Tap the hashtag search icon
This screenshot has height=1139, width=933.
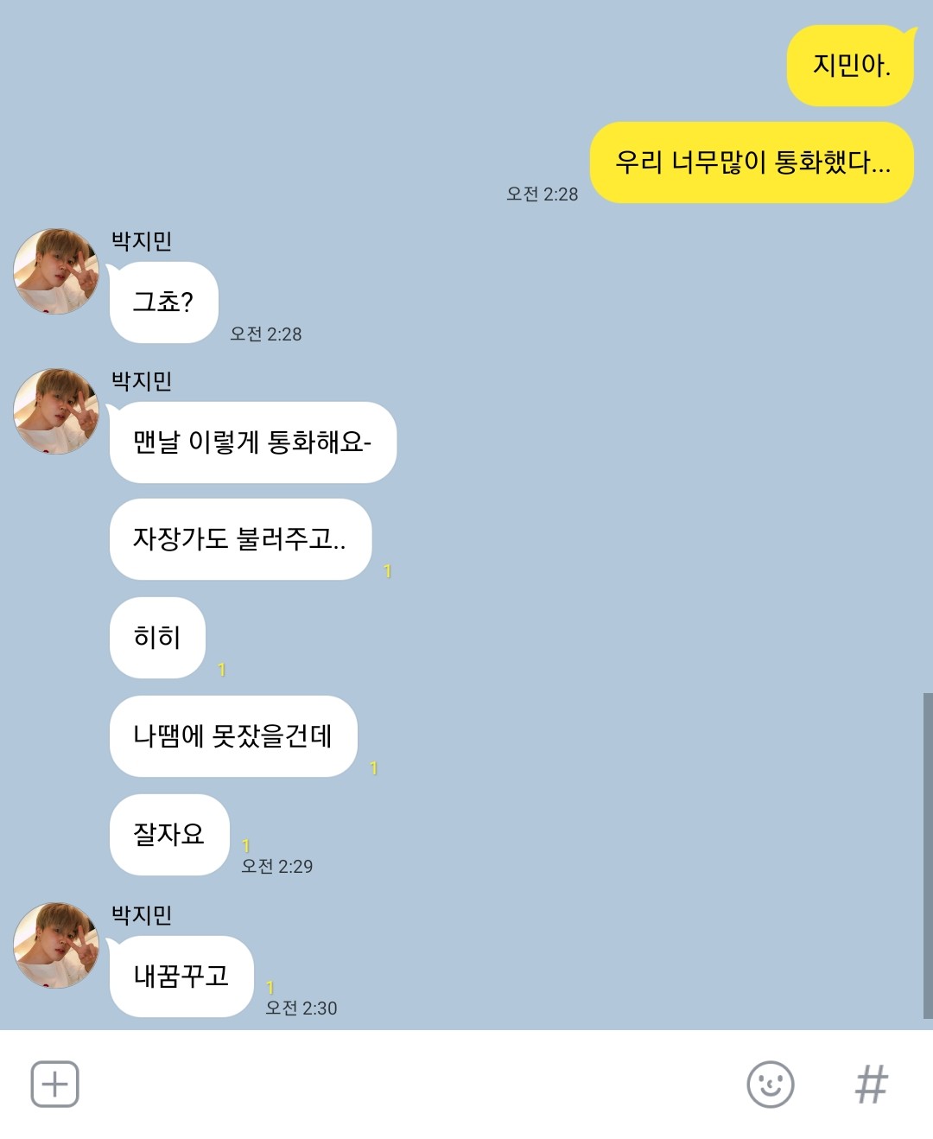871,1084
